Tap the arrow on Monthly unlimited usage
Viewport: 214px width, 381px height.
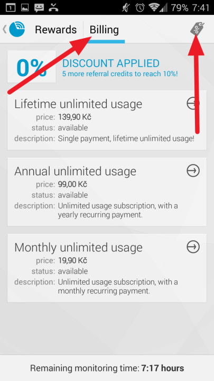click(x=193, y=247)
